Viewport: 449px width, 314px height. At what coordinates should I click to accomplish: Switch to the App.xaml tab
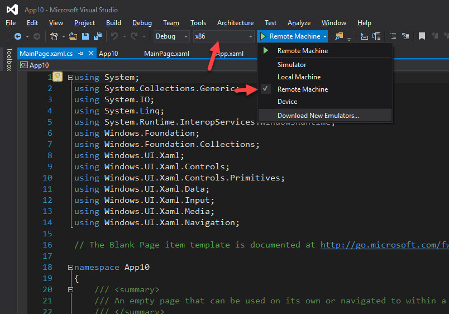[x=230, y=54]
